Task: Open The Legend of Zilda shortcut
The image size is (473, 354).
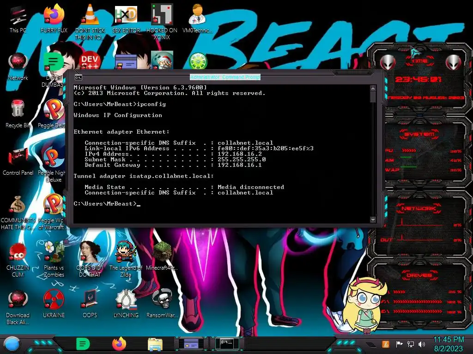Action: pyautogui.click(x=126, y=260)
